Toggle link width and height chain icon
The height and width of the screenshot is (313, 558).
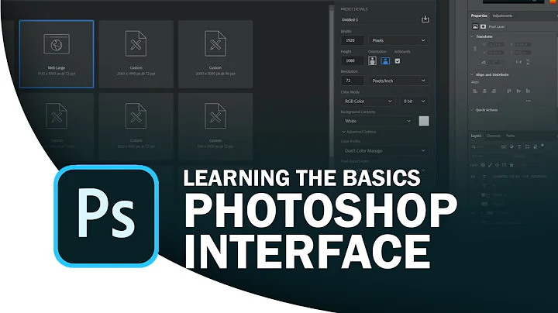click(475, 49)
